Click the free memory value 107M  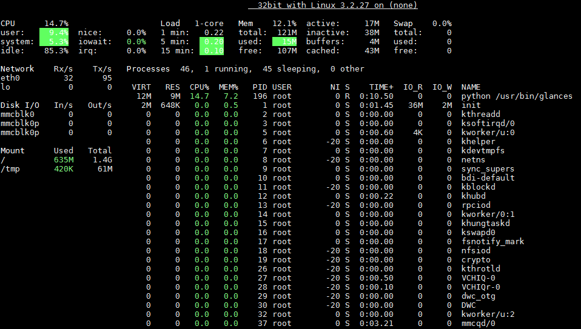point(287,51)
